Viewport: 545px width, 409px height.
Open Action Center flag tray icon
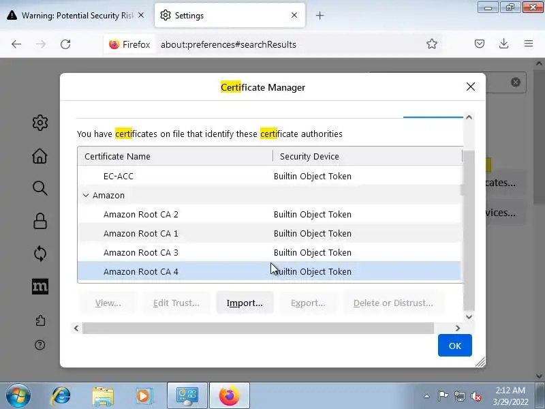[443, 396]
